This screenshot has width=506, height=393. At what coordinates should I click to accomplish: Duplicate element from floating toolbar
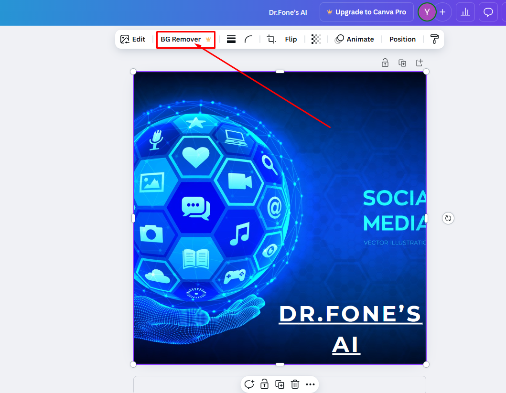(x=280, y=384)
